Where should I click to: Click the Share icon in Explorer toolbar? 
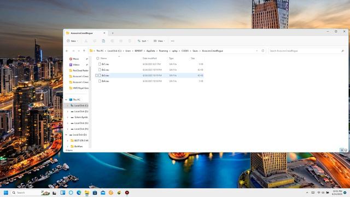click(121, 41)
